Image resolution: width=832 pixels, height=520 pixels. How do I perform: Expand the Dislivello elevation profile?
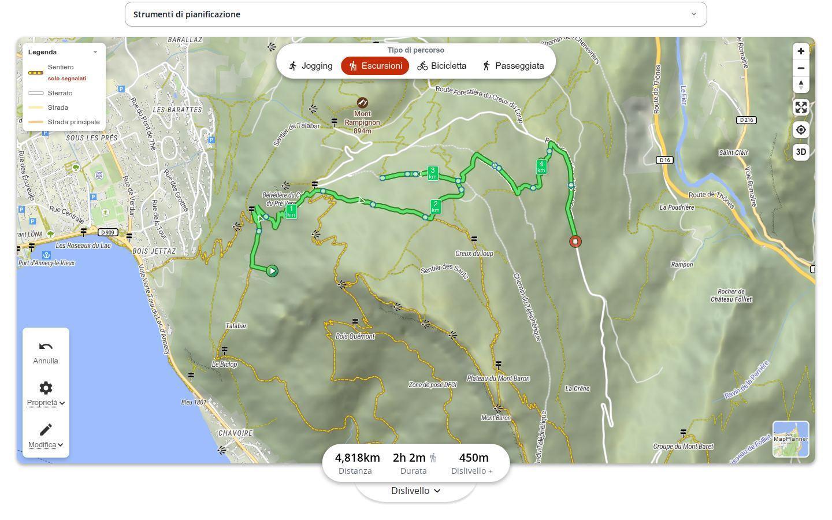pyautogui.click(x=416, y=491)
